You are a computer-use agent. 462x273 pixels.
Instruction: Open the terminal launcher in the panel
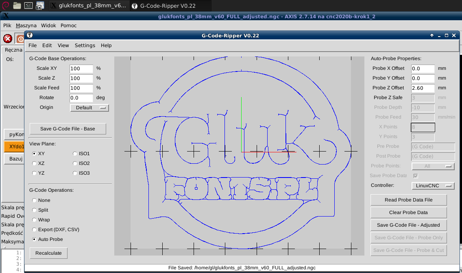28,6
